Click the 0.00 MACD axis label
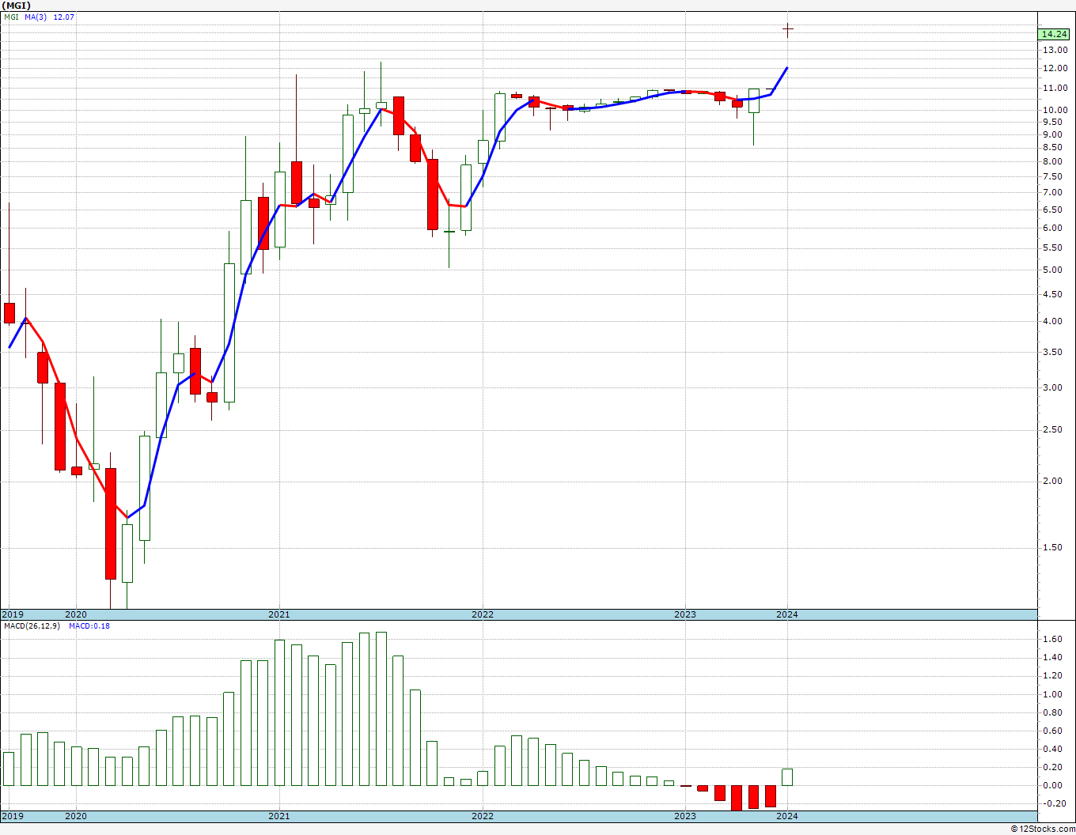Screen dimensions: 1076x835 1052,785
